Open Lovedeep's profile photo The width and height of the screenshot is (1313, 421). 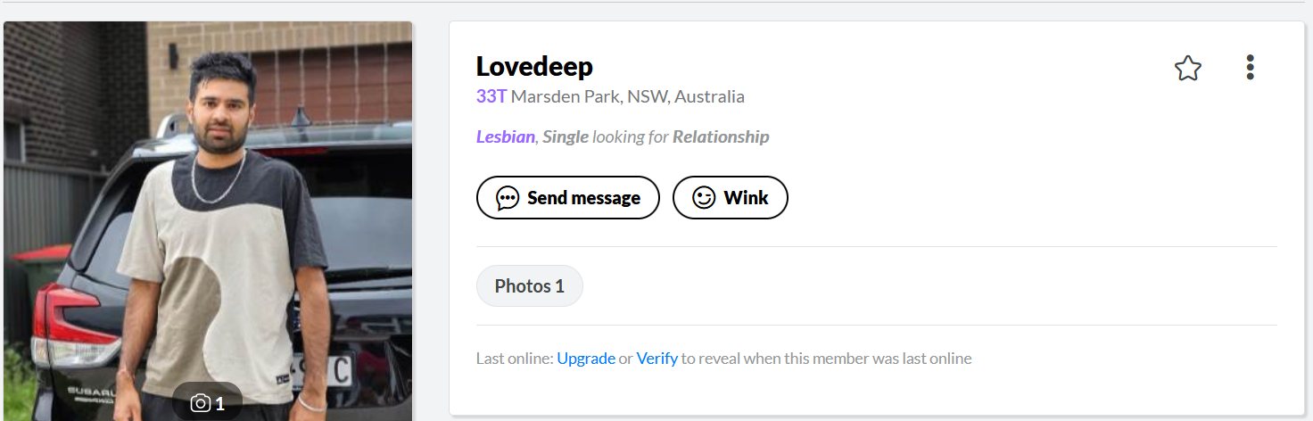pos(208,221)
